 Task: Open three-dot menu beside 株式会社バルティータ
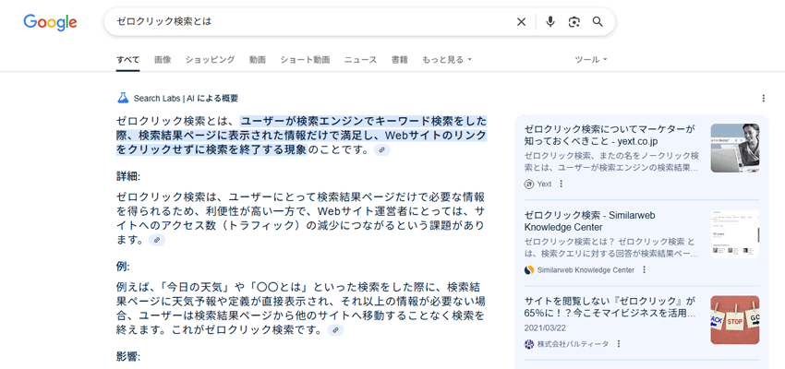point(618,344)
